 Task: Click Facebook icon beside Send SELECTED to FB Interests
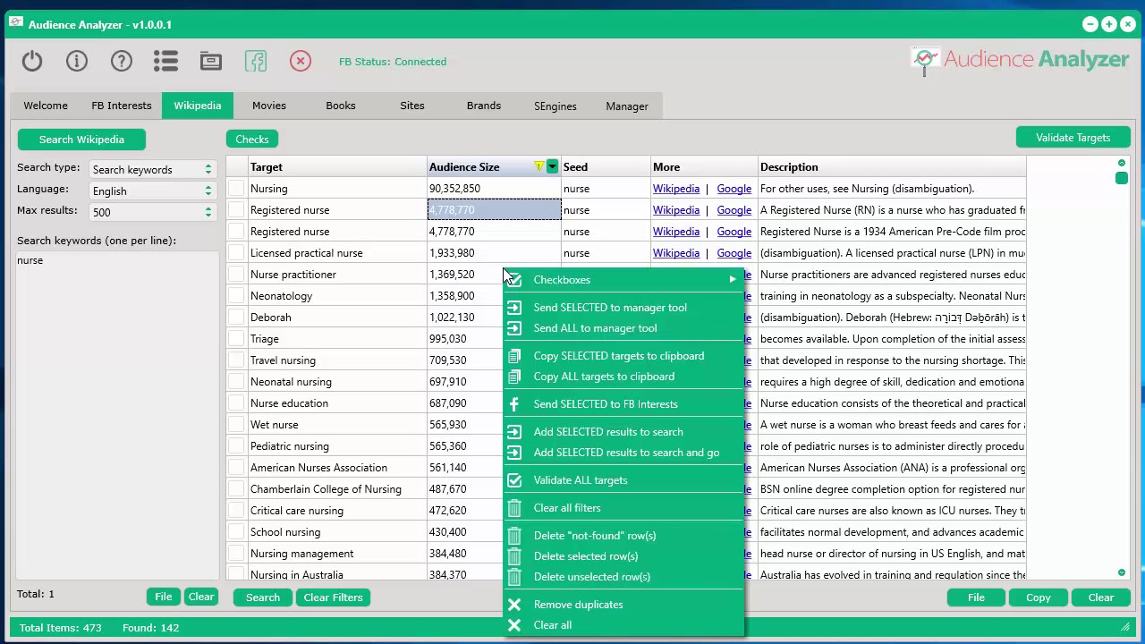point(514,404)
